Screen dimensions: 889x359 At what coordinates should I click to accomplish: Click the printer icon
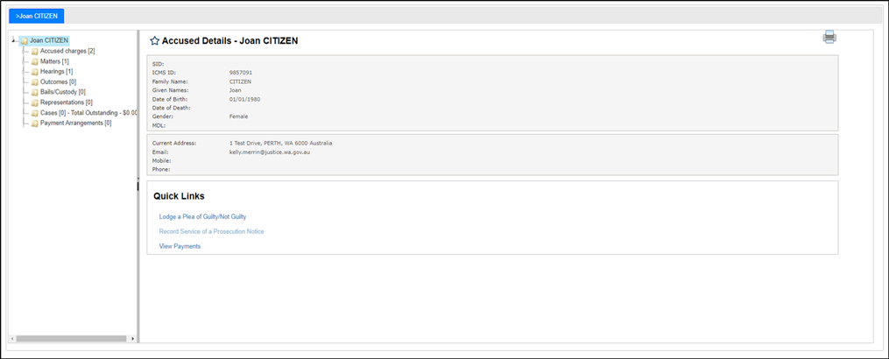pos(829,38)
